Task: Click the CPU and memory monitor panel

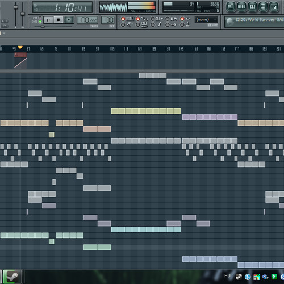Action: tap(191, 7)
